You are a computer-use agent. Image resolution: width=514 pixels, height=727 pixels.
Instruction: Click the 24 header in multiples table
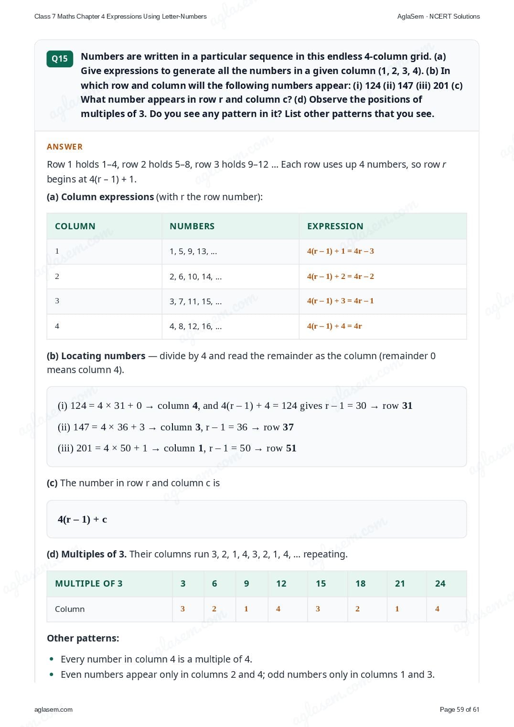(440, 584)
